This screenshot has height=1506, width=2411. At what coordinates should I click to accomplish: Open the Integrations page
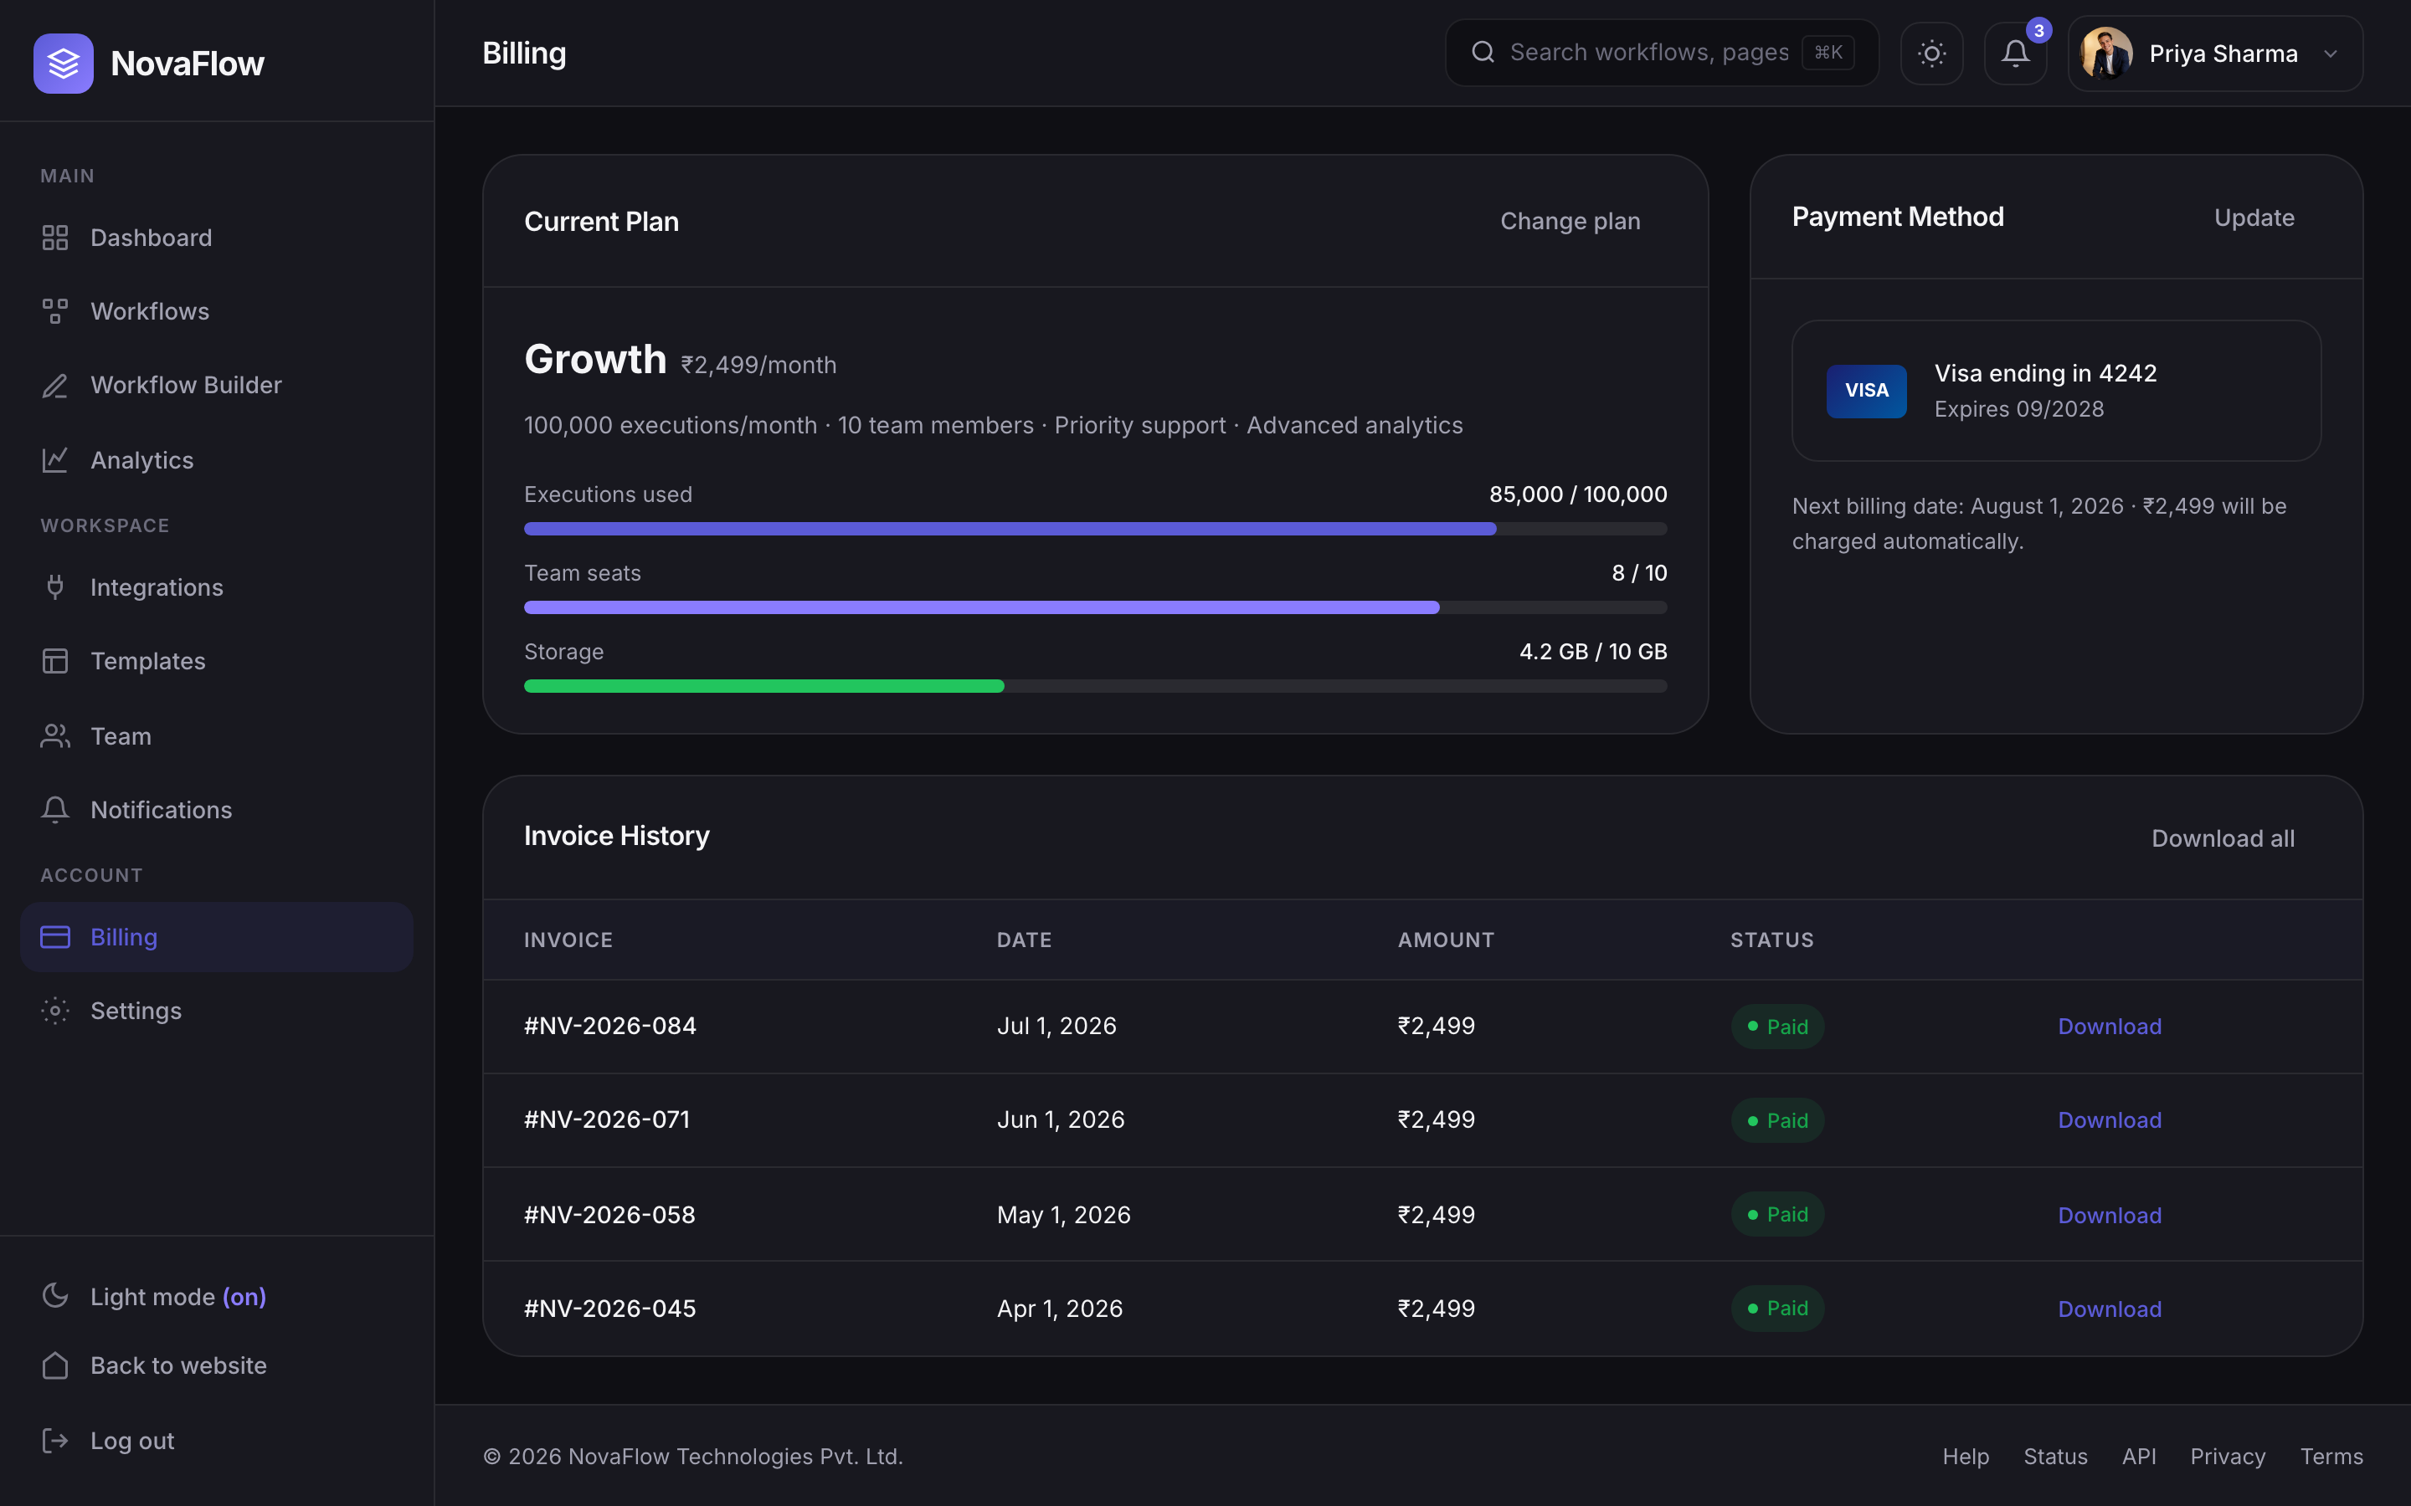tap(216, 587)
